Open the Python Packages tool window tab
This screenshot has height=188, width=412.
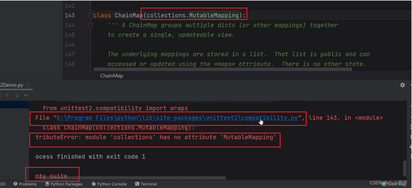(64, 184)
